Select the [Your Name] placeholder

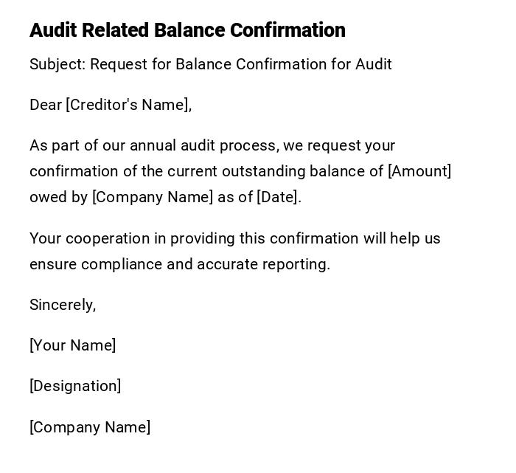[x=73, y=345]
